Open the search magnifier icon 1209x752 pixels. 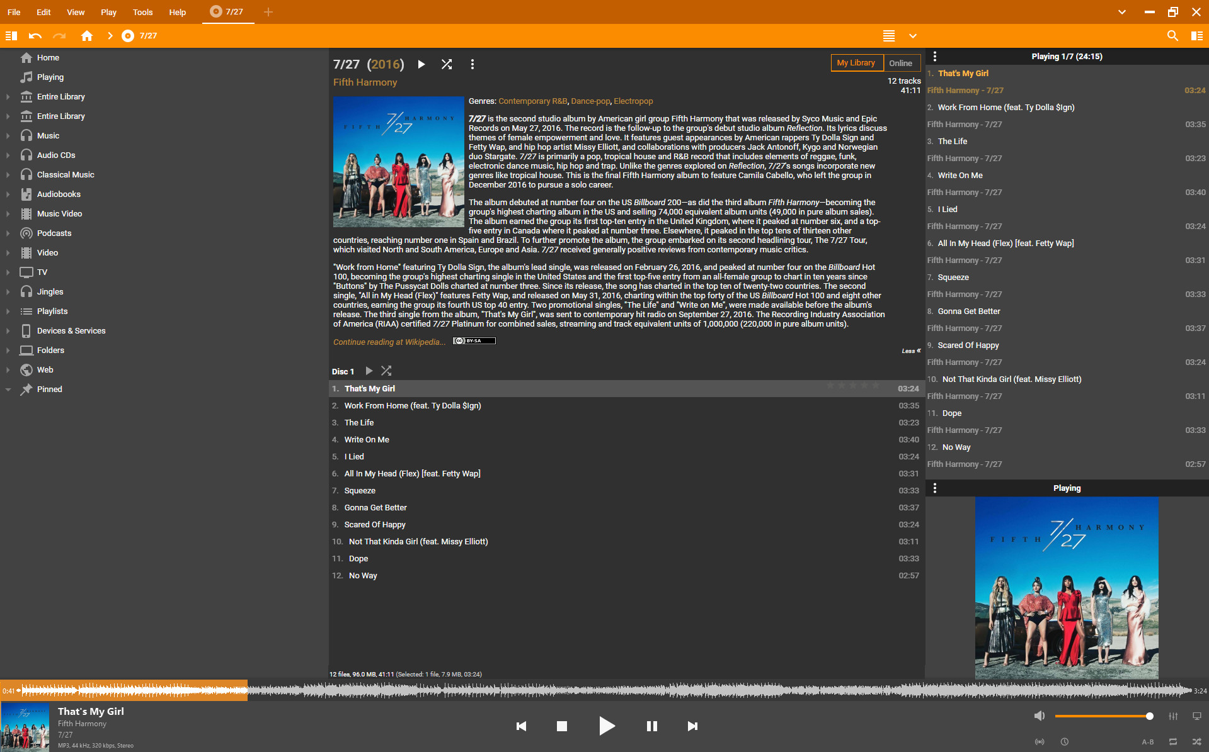coord(1172,36)
